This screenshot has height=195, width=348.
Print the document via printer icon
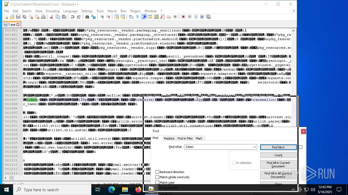click(43, 17)
